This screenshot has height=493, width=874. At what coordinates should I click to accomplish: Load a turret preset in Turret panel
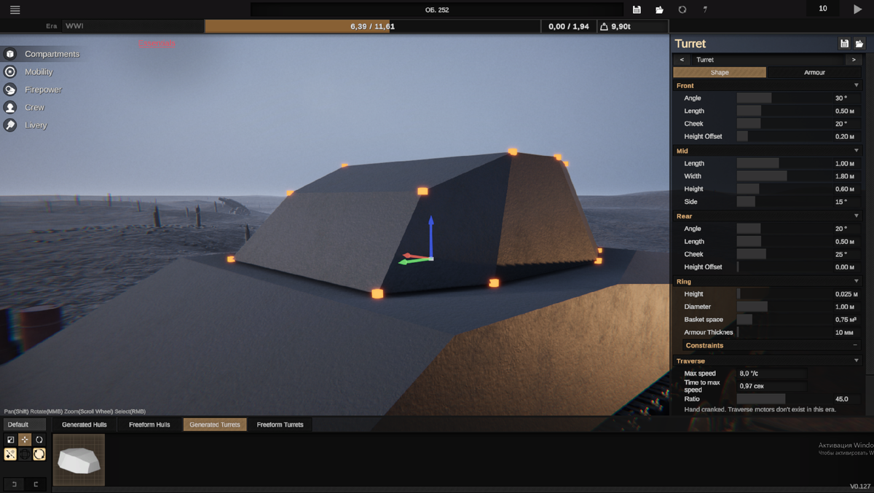[859, 44]
